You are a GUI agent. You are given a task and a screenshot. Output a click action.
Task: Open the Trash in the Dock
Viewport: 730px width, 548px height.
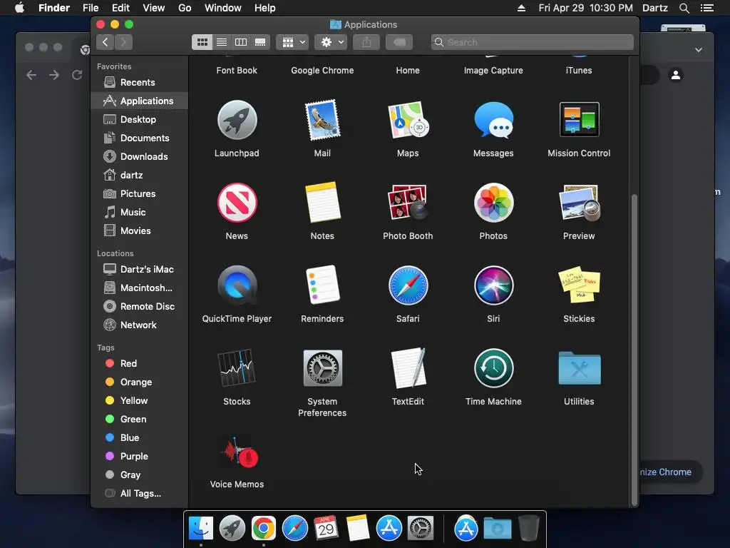[x=528, y=529]
